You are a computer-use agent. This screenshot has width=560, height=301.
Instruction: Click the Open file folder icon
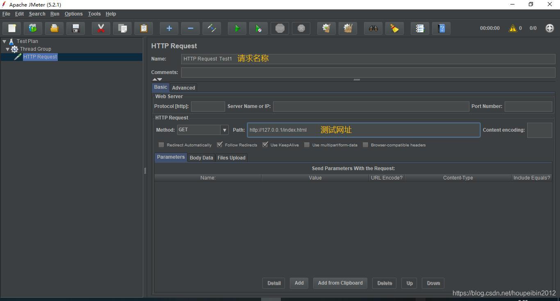tap(55, 28)
